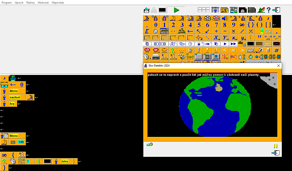Select the speaker sound command icon
292x171 pixels.
click(225, 18)
